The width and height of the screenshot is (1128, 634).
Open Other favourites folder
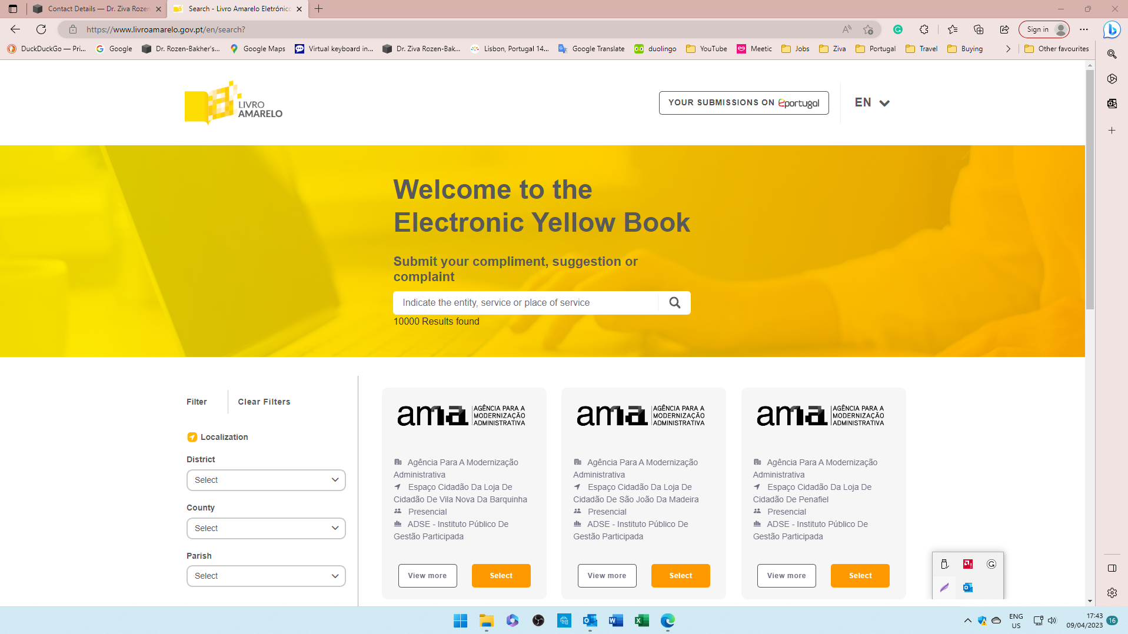coord(1057,49)
